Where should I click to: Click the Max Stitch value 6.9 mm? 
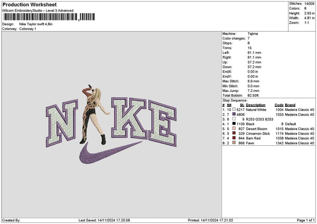(253, 81)
